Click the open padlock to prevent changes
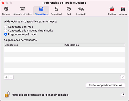The image size is (129, 101). [x=7, y=95]
